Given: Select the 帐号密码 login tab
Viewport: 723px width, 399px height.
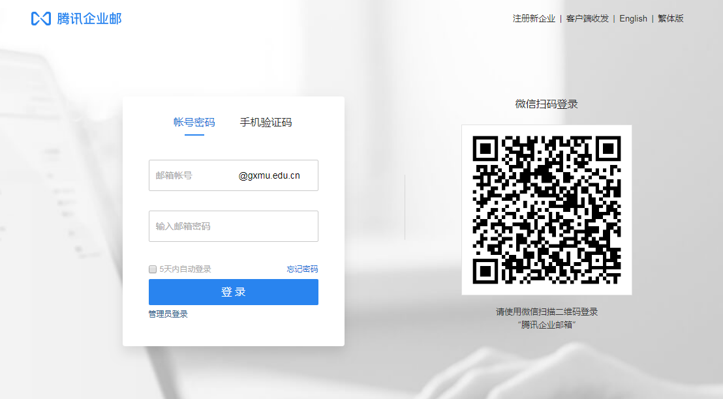Looking at the screenshot, I should (x=194, y=123).
